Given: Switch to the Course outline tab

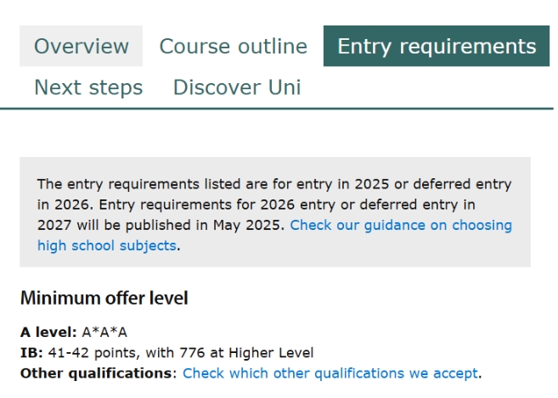Looking at the screenshot, I should click(x=233, y=46).
